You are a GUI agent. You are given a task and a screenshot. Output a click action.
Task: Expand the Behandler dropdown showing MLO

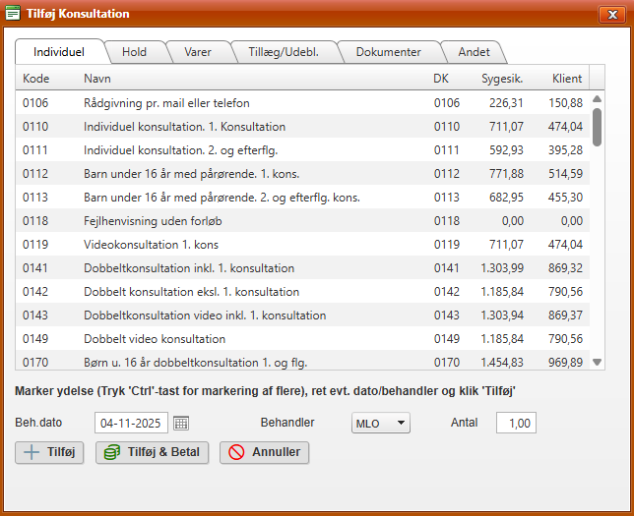tap(380, 423)
